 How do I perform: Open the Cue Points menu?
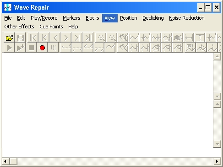click(x=51, y=27)
